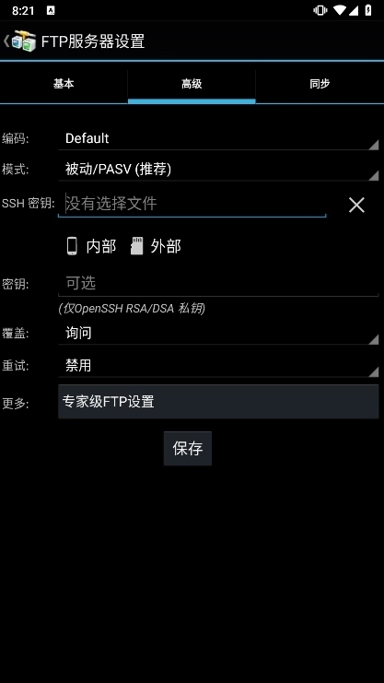The image size is (384, 683).
Task: Tap the Wi-Fi status icon
Action: pyautogui.click(x=339, y=10)
